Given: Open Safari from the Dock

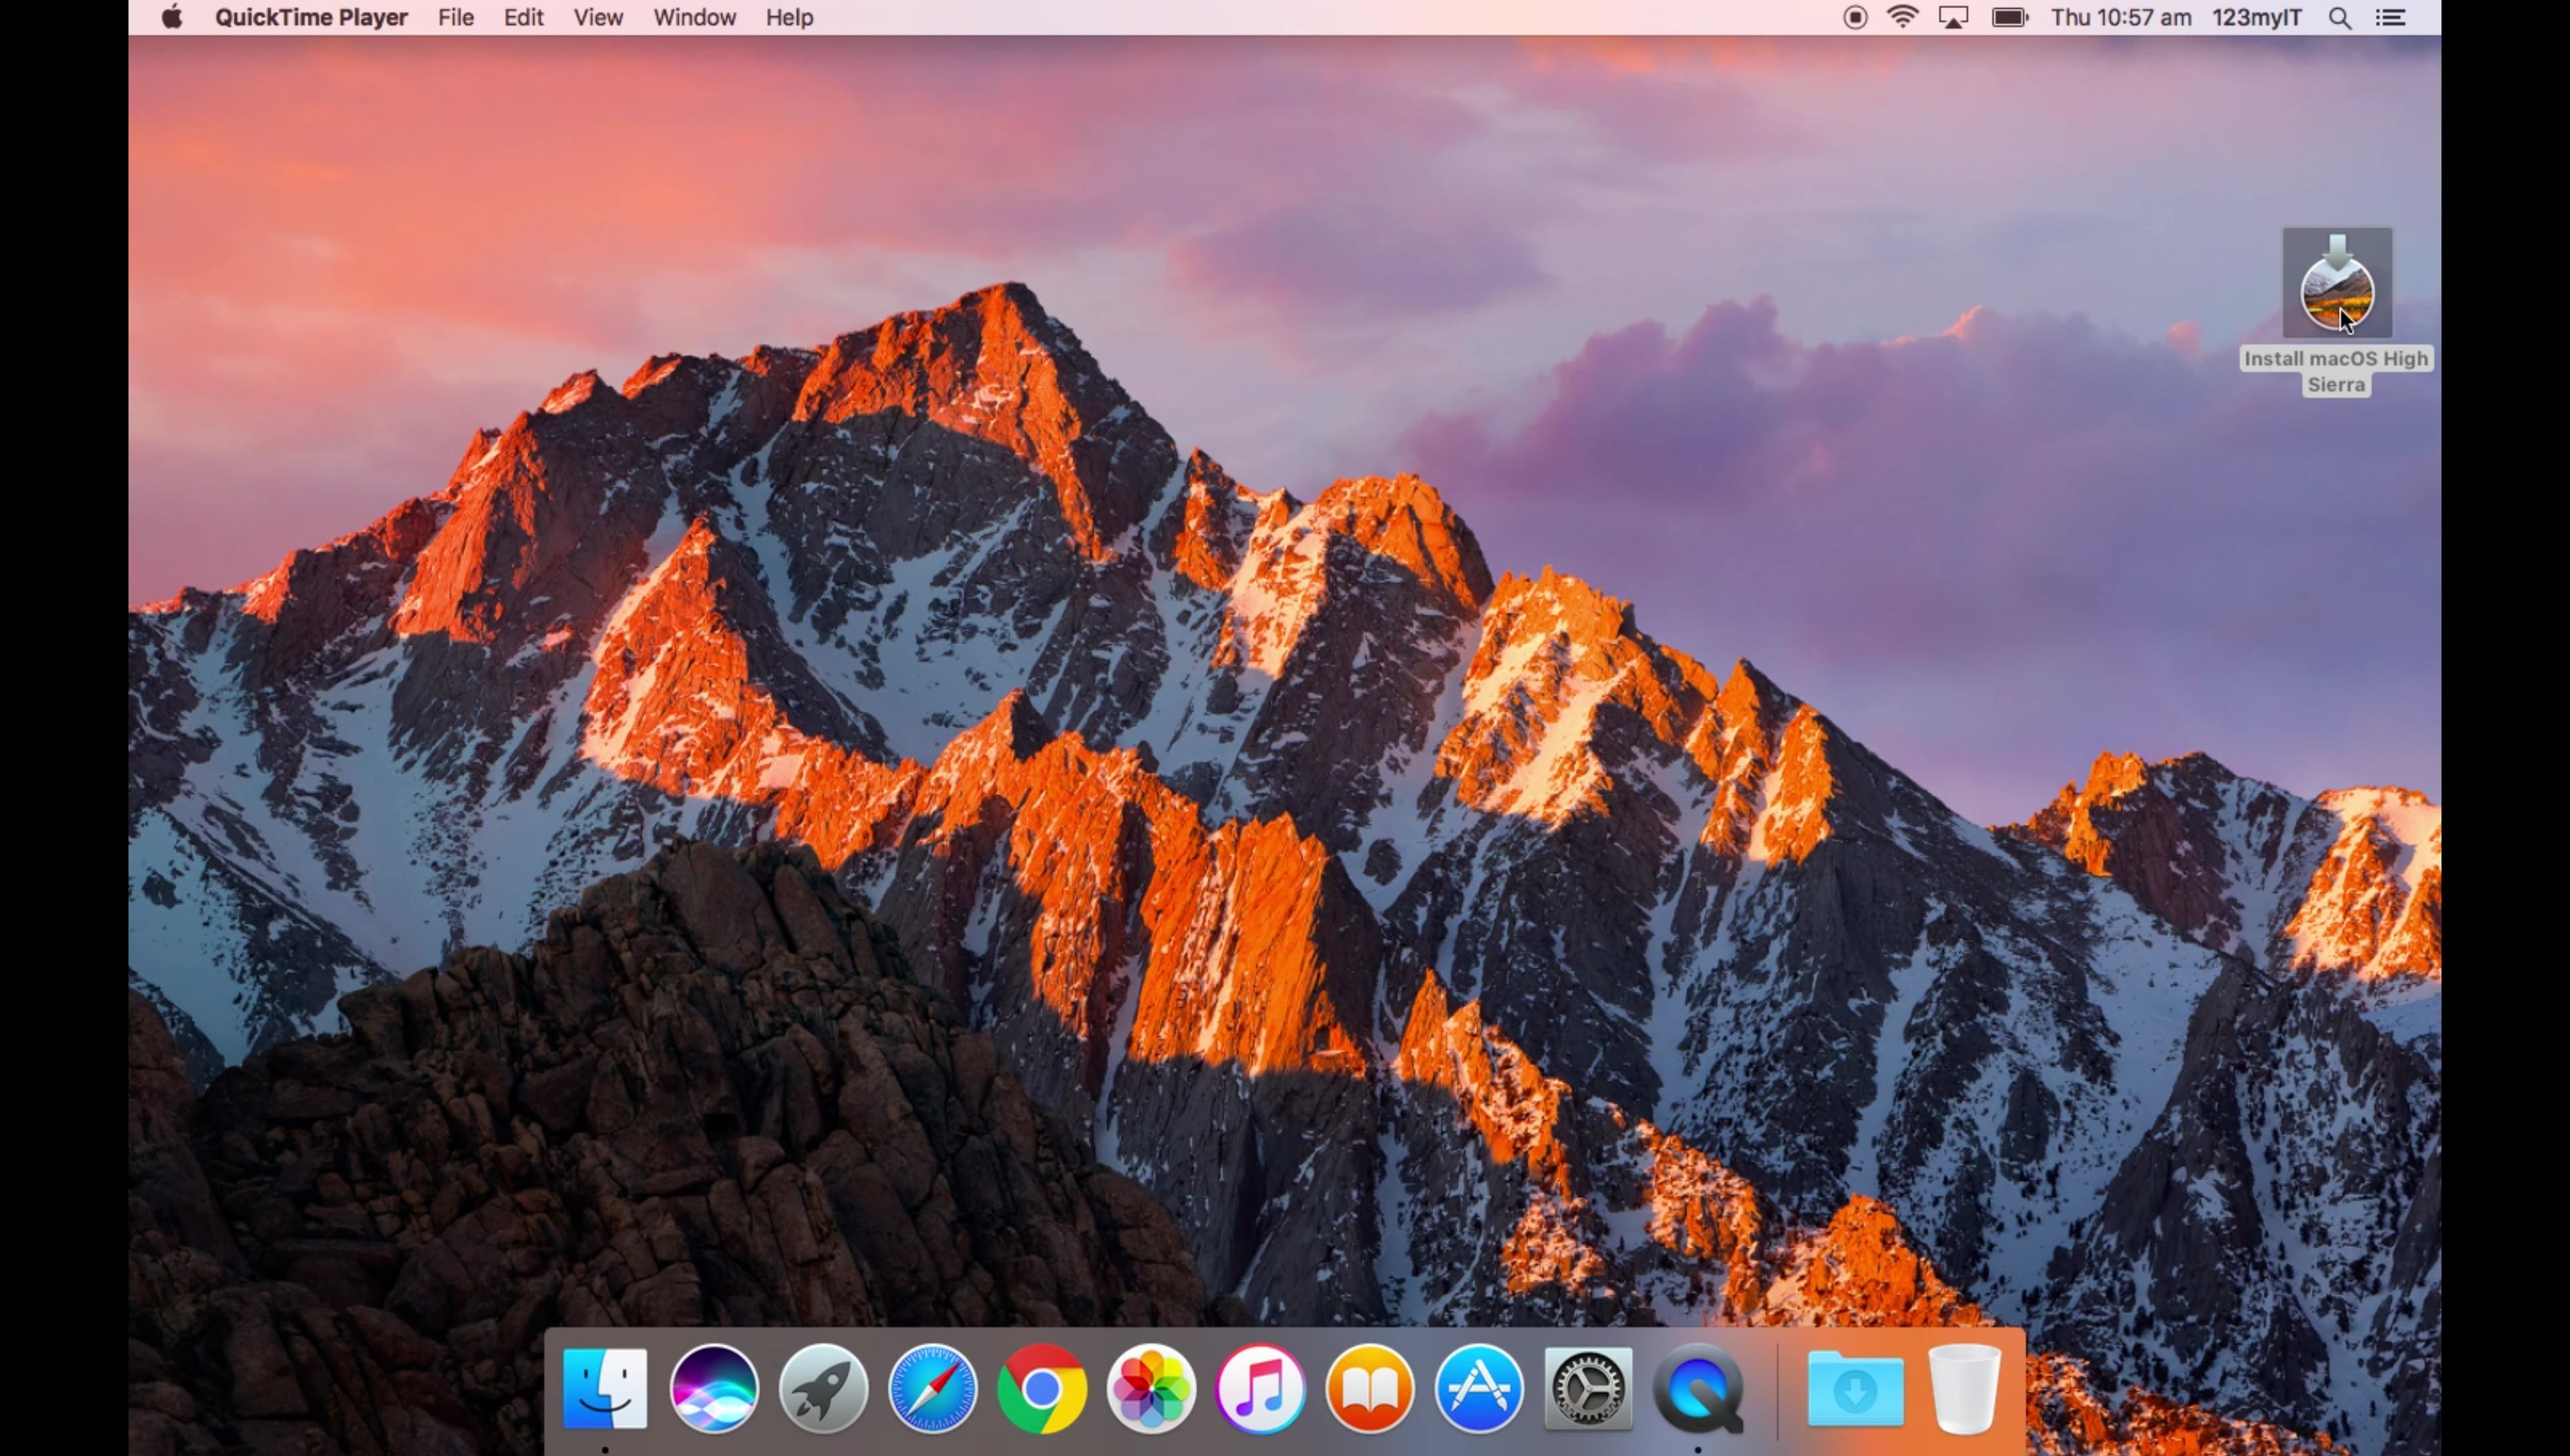Looking at the screenshot, I should click(x=932, y=1388).
